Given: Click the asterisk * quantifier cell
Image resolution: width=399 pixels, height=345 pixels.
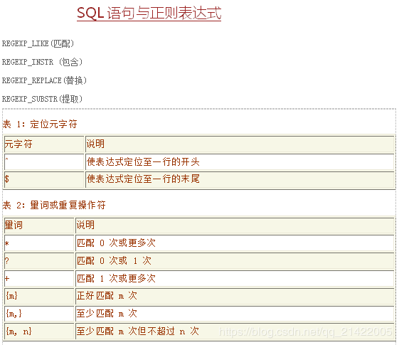Looking at the screenshot, I should [39, 243].
